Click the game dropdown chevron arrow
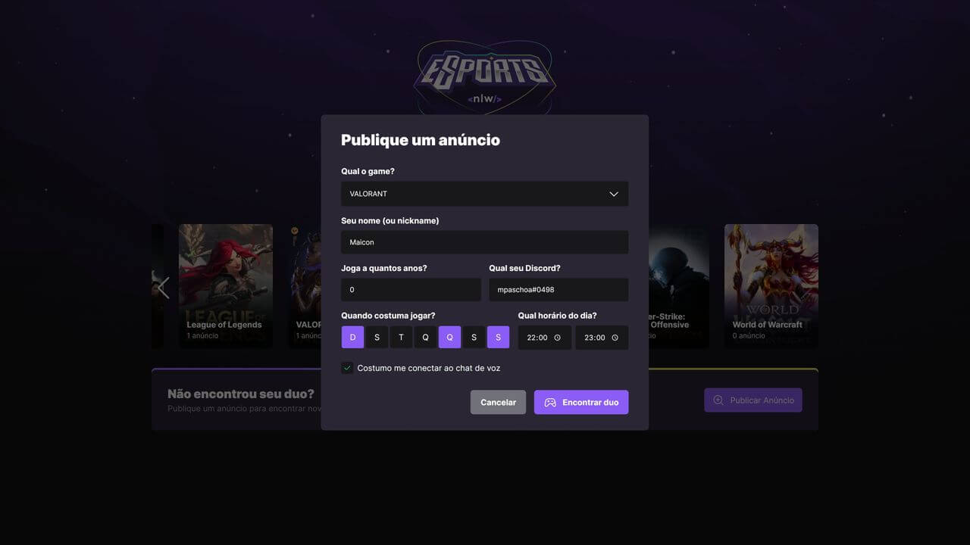 click(x=614, y=194)
